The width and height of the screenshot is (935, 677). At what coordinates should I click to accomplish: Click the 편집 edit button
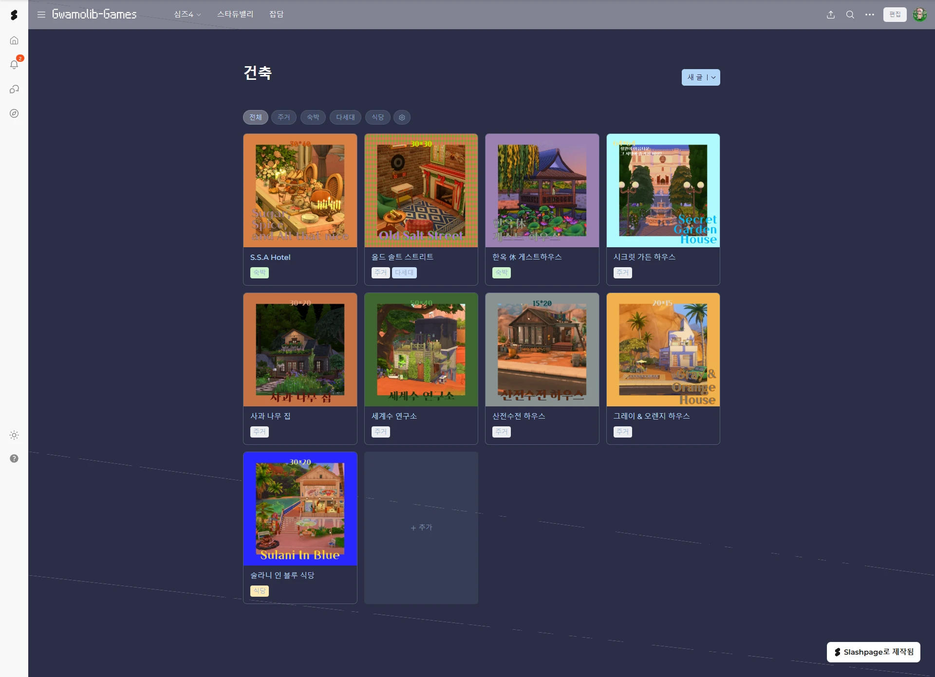point(895,15)
